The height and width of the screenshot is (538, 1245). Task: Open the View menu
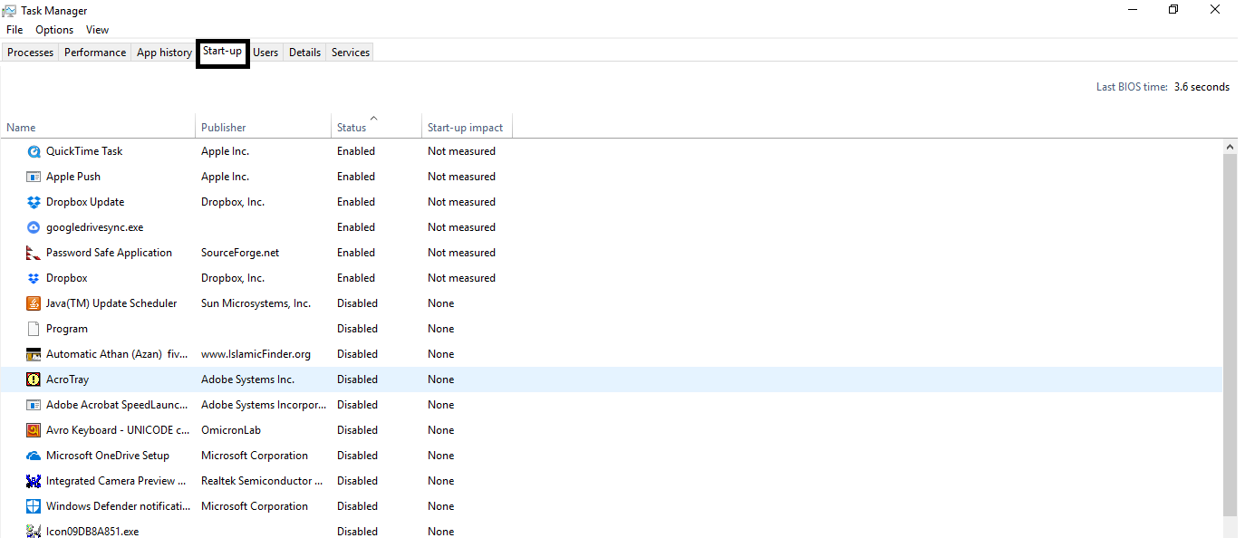point(97,30)
